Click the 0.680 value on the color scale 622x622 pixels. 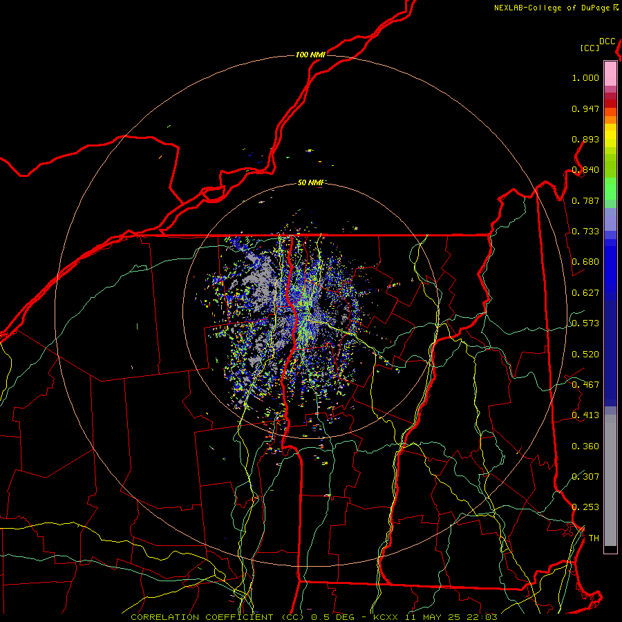pyautogui.click(x=585, y=262)
